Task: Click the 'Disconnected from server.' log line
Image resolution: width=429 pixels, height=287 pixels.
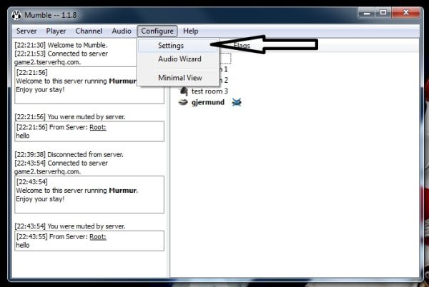Action: pos(69,154)
